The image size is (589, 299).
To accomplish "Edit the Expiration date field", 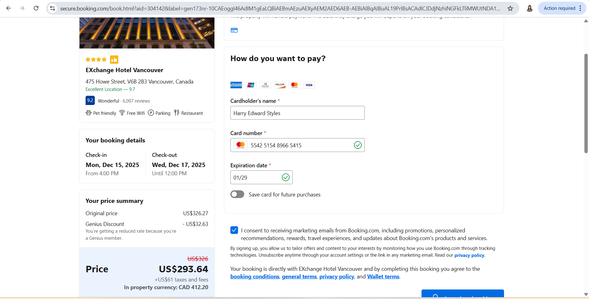I will 261,177.
